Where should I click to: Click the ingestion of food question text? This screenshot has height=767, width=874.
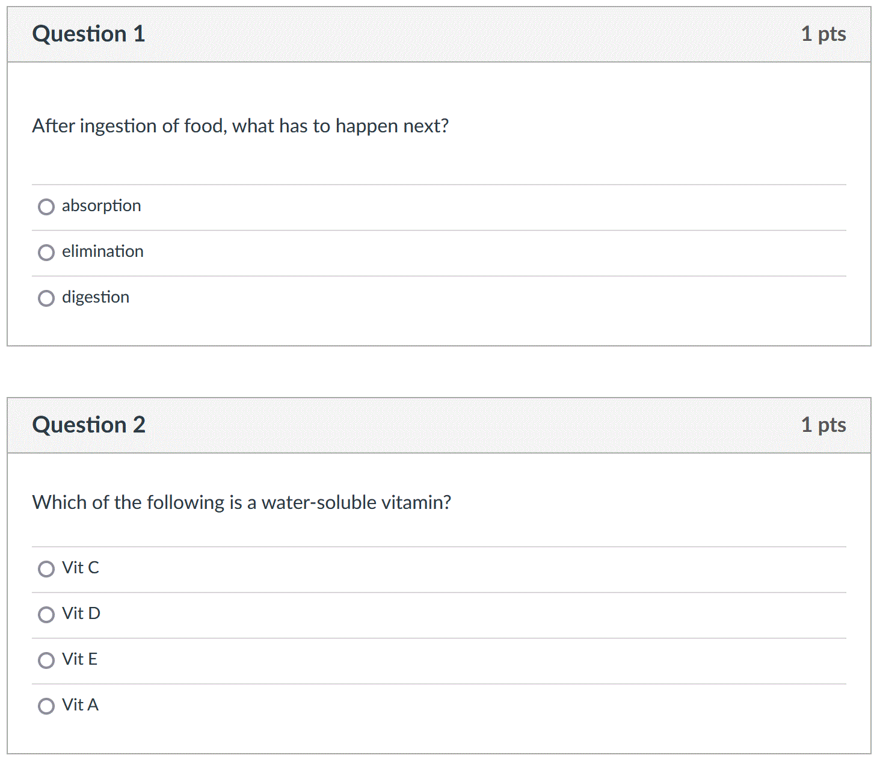tap(241, 126)
